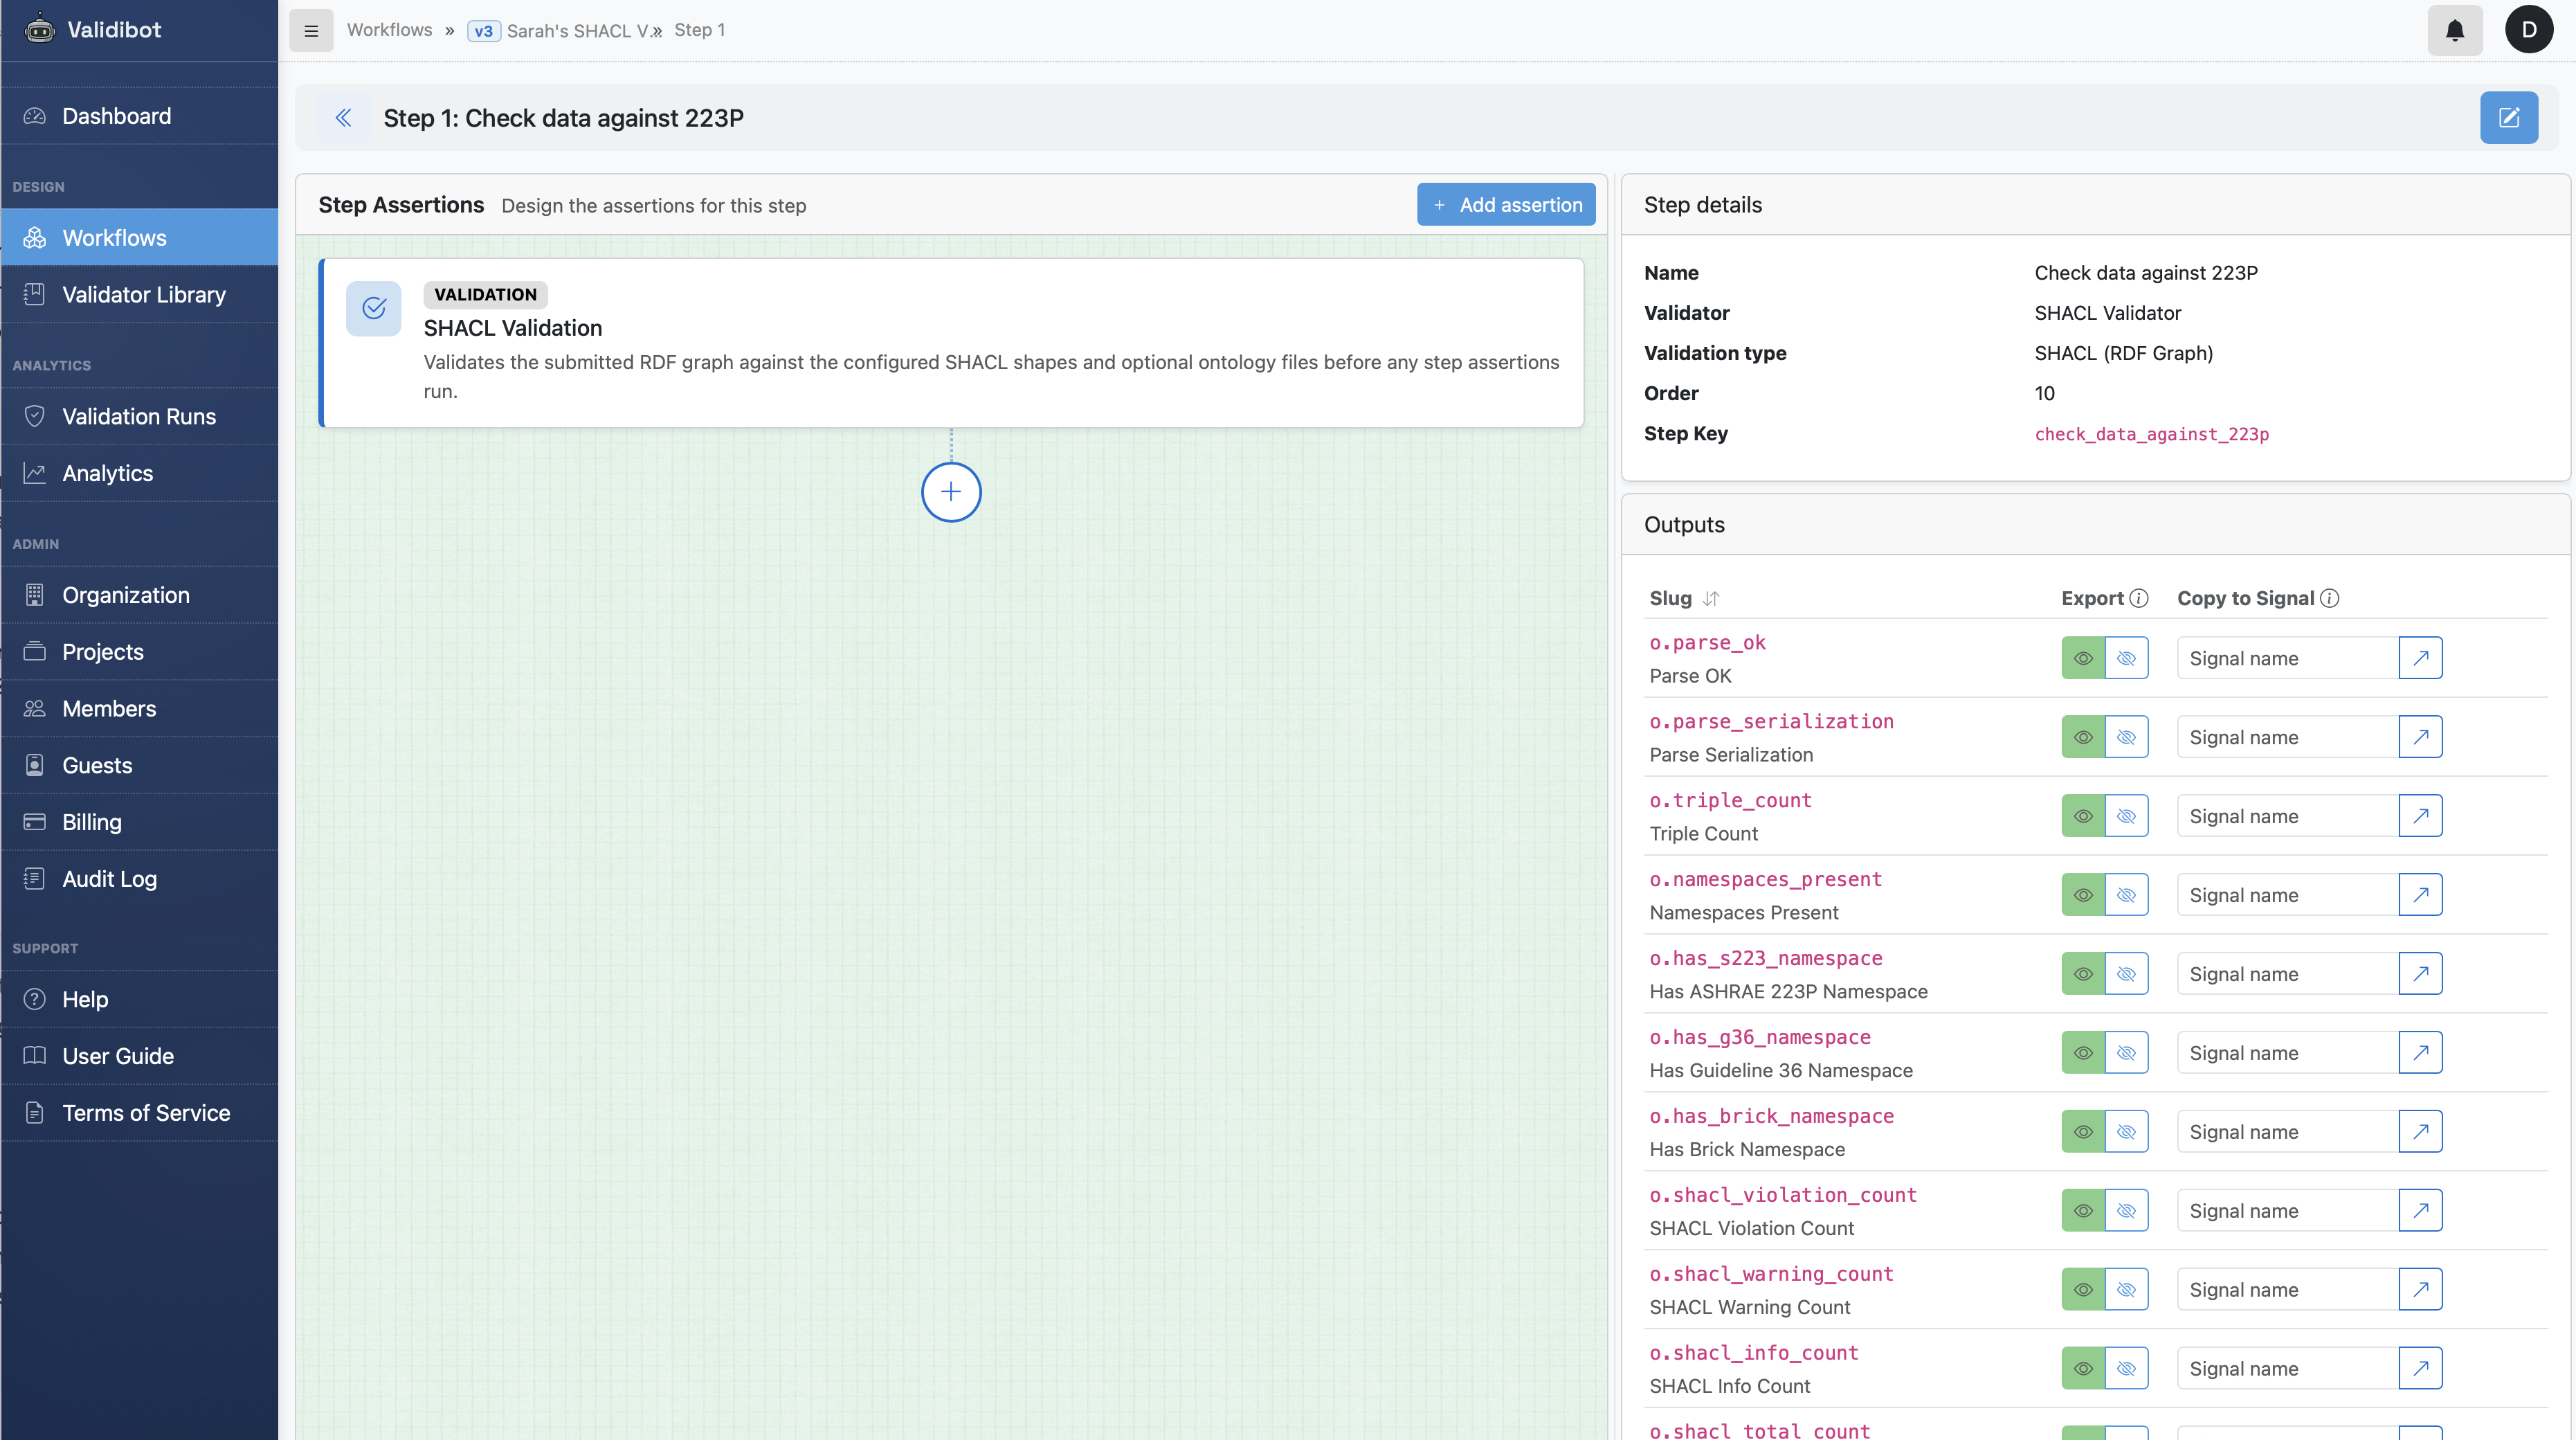Copy o.has_g36_namespace to signal arrow

(2421, 1053)
